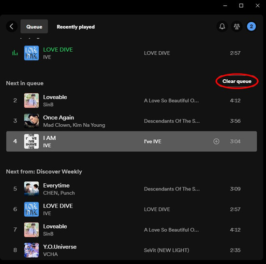Select the Once Again track title
This screenshot has height=264, width=266.
59,117
